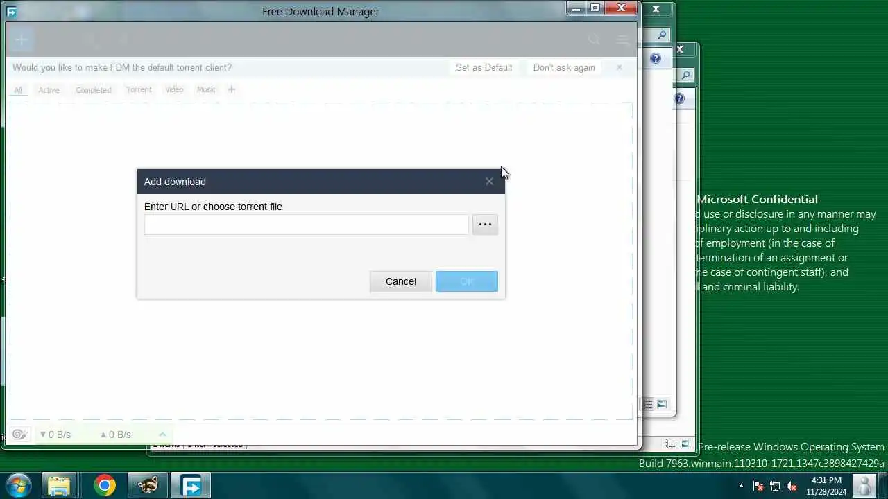Click Set as Default

(x=484, y=67)
